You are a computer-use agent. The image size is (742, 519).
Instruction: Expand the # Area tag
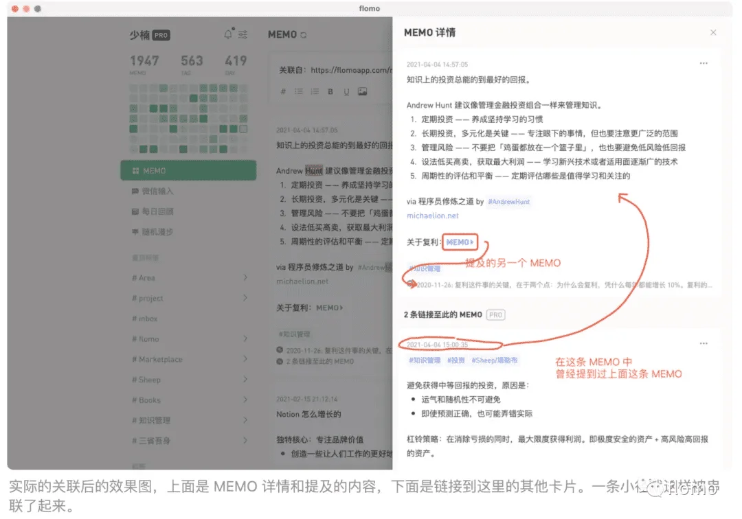click(245, 277)
